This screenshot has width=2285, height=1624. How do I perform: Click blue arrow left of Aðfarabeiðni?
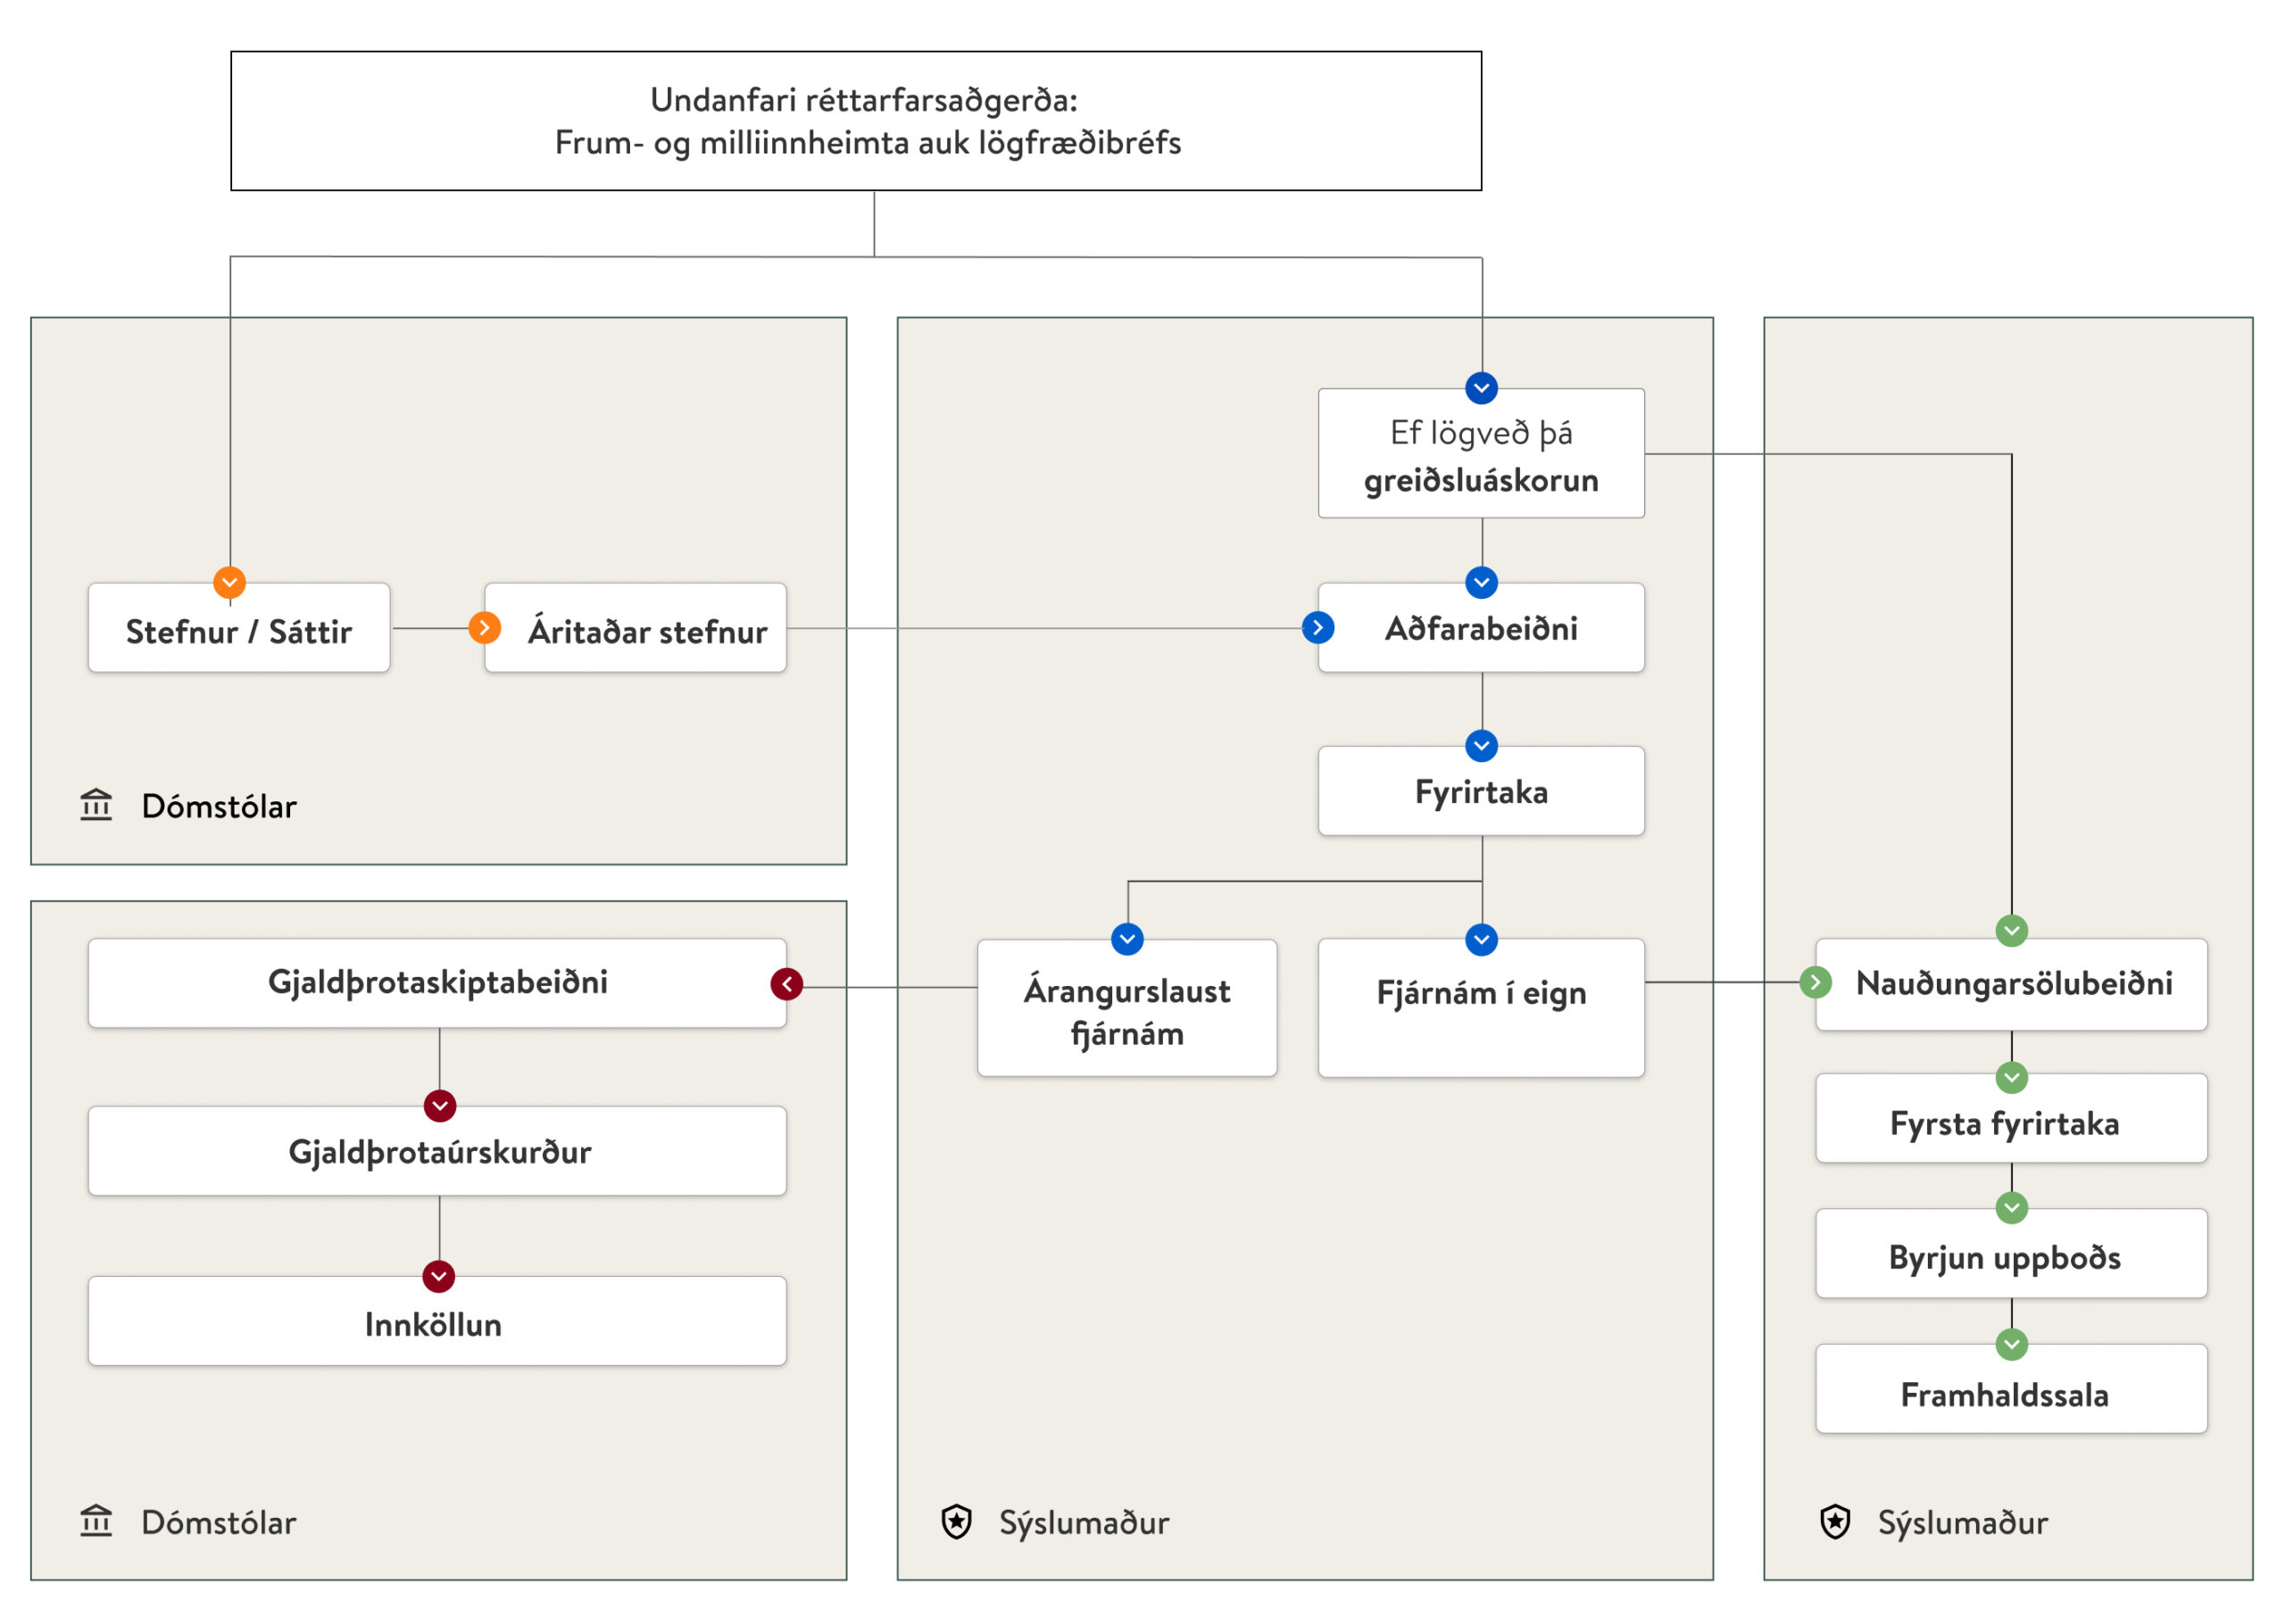tap(1318, 628)
